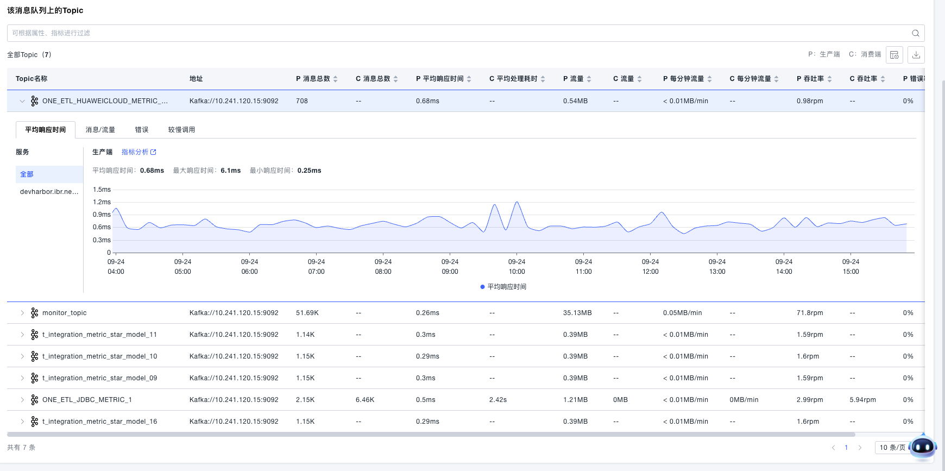945x471 pixels.
Task: Open the robot assistant chat icon
Action: click(922, 447)
